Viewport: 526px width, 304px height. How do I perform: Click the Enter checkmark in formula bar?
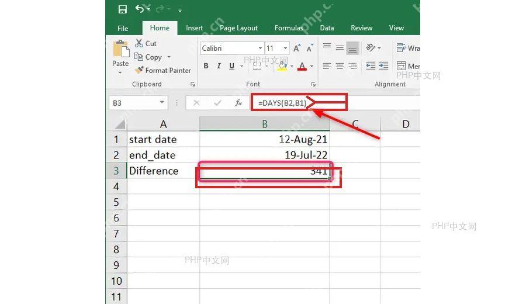(x=218, y=103)
